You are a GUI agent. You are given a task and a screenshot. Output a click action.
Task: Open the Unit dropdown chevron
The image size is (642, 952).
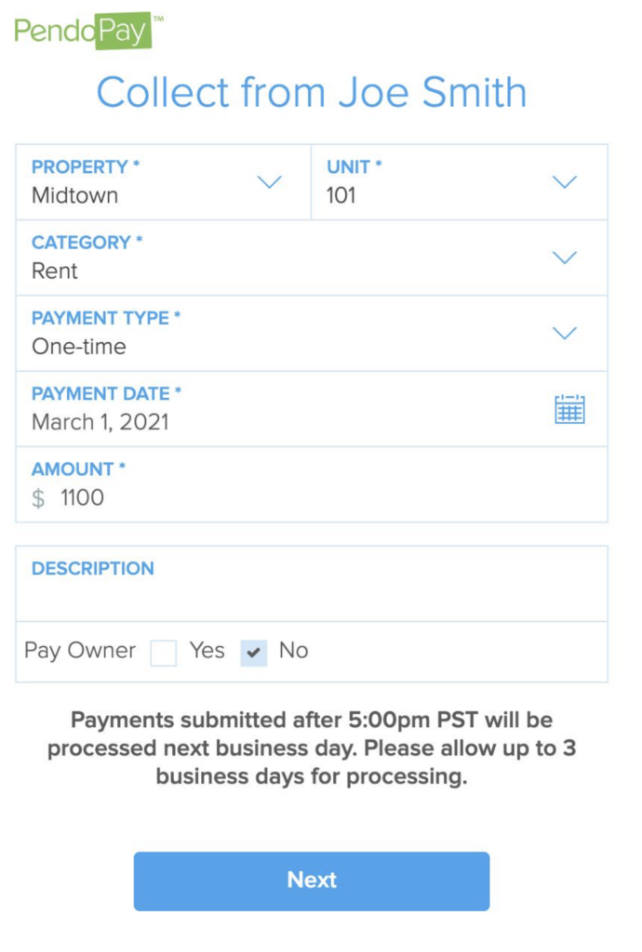(x=564, y=181)
